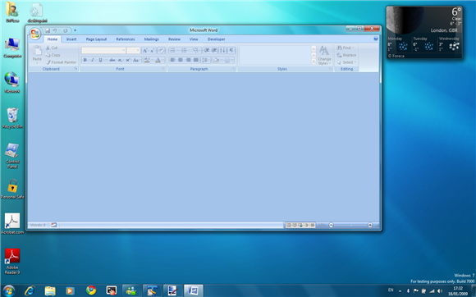Open the Insert ribbon tab

pyautogui.click(x=71, y=39)
